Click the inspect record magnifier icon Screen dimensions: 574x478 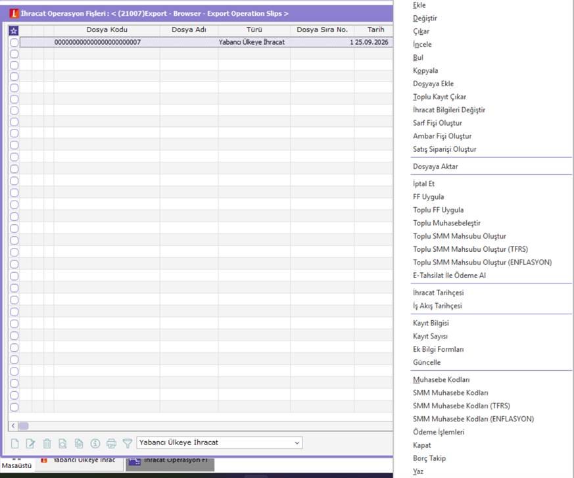click(x=62, y=444)
